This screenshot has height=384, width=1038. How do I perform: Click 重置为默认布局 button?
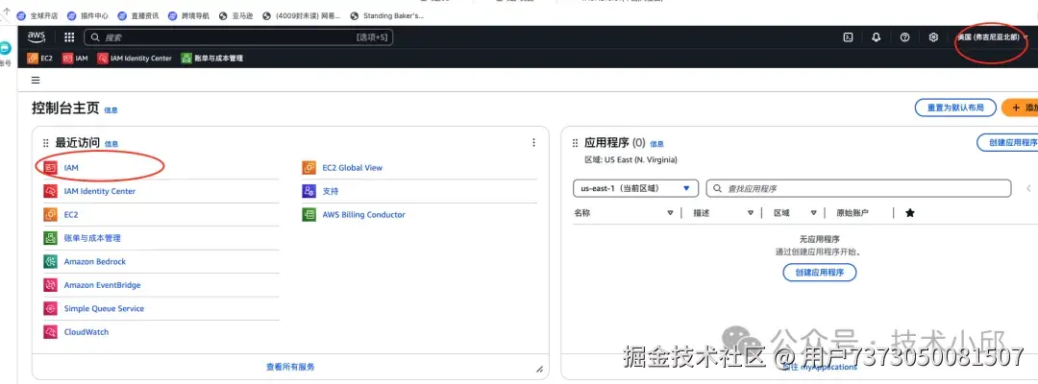point(955,108)
